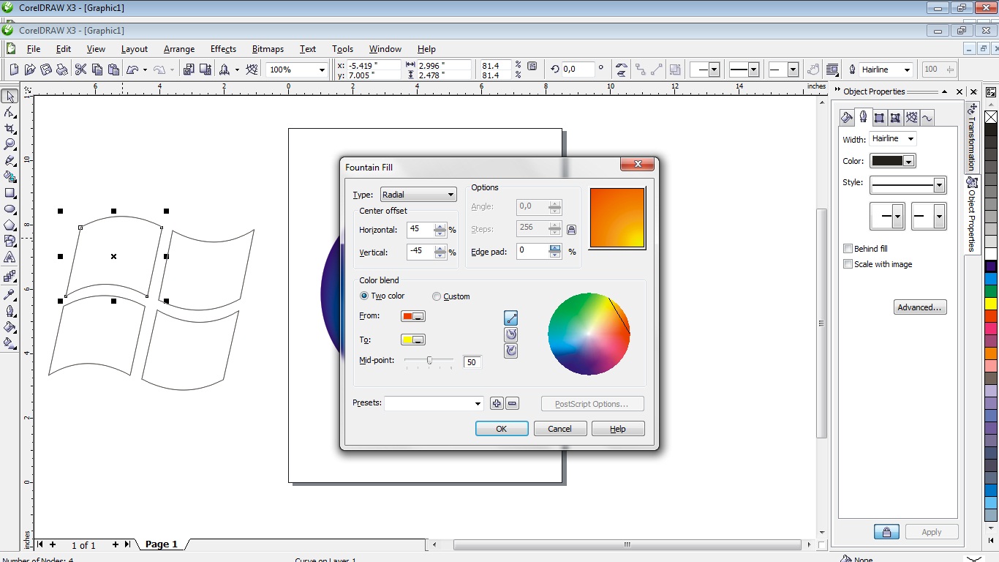Select the Fill bucket tool in toolbox

tap(10, 326)
